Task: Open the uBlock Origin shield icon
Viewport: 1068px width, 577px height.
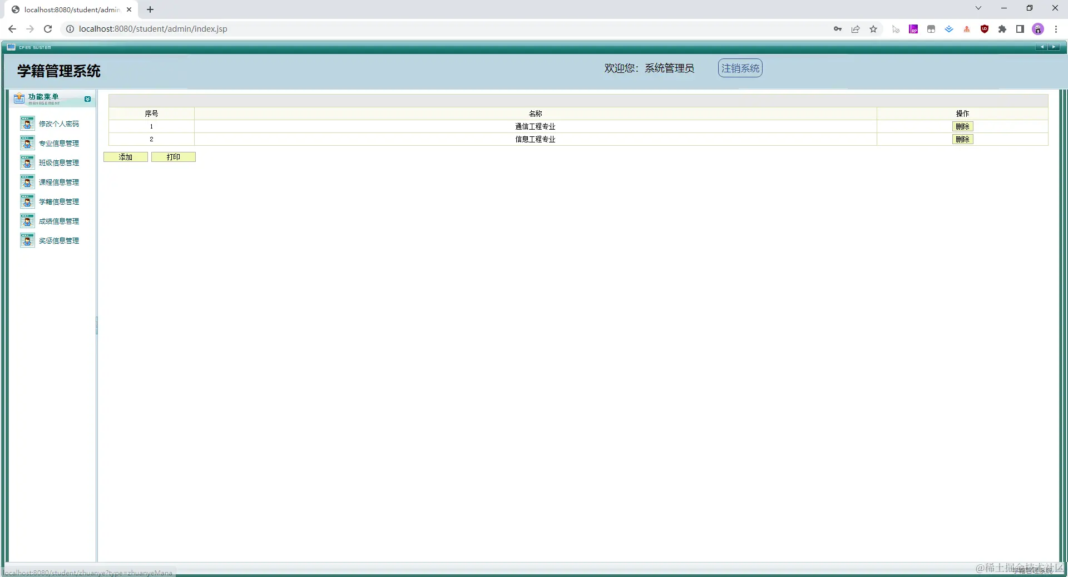Action: pos(985,29)
